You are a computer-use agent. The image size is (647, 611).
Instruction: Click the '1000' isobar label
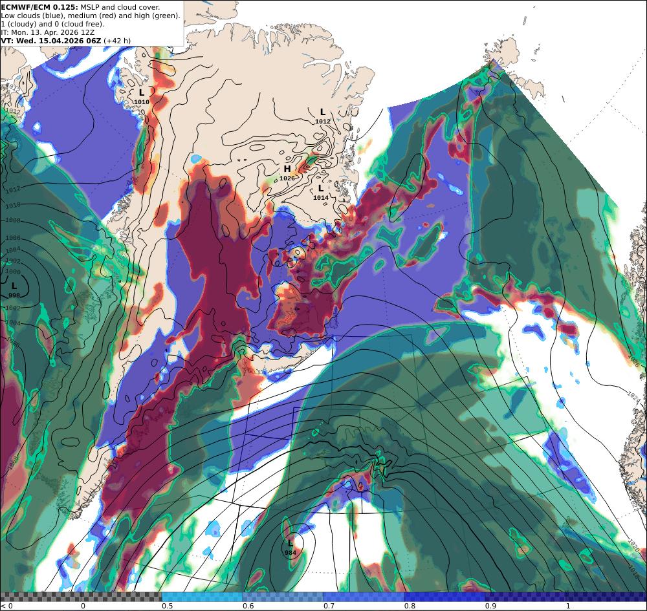[13, 272]
